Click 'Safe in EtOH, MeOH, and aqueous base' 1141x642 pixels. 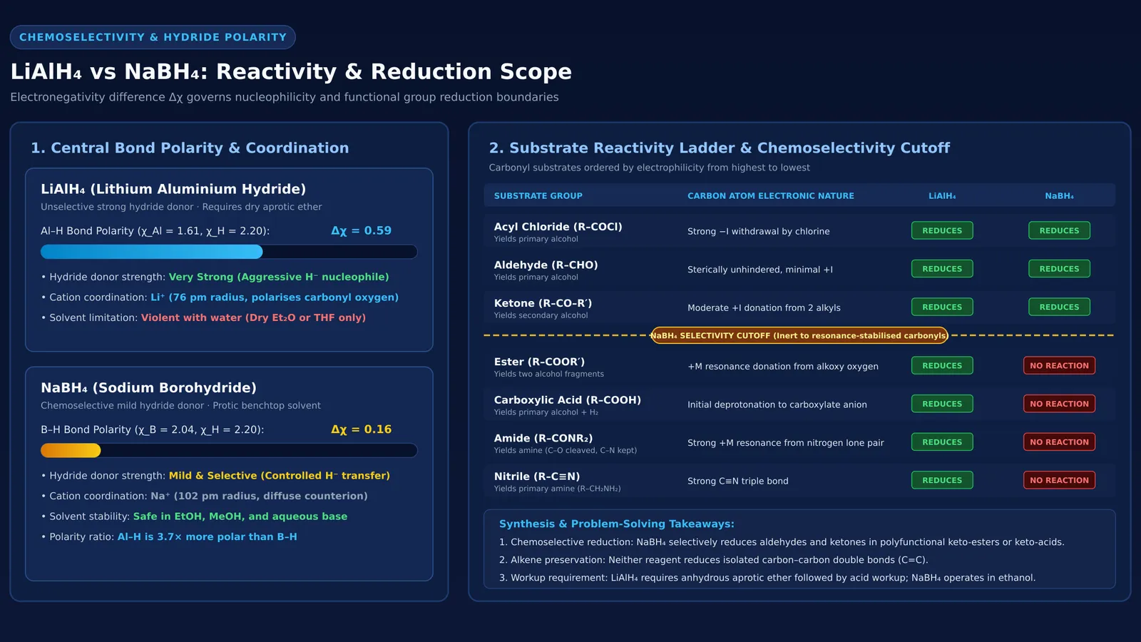click(240, 516)
